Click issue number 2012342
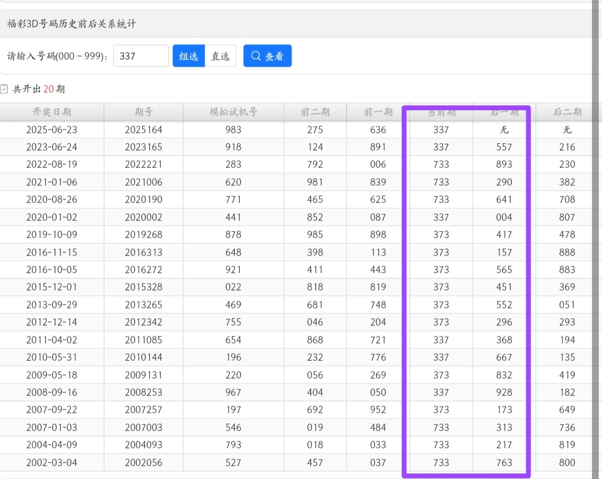Viewport: 602px width, 479px height. [x=144, y=322]
